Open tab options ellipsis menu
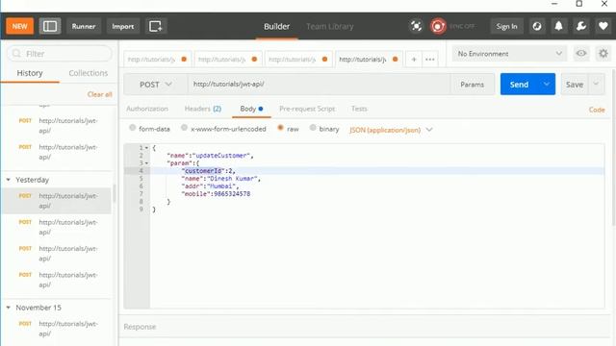The height and width of the screenshot is (346, 616). click(x=430, y=60)
